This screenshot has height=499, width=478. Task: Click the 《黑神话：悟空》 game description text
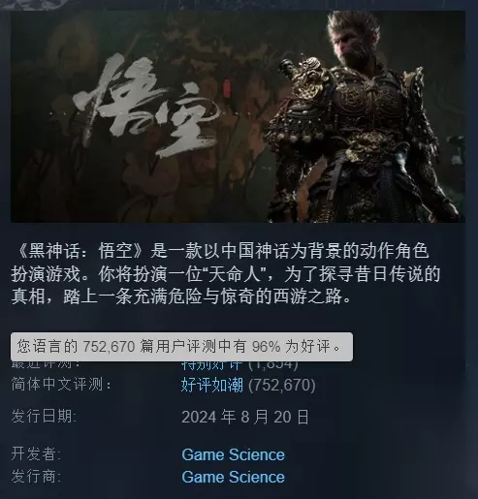click(226, 273)
